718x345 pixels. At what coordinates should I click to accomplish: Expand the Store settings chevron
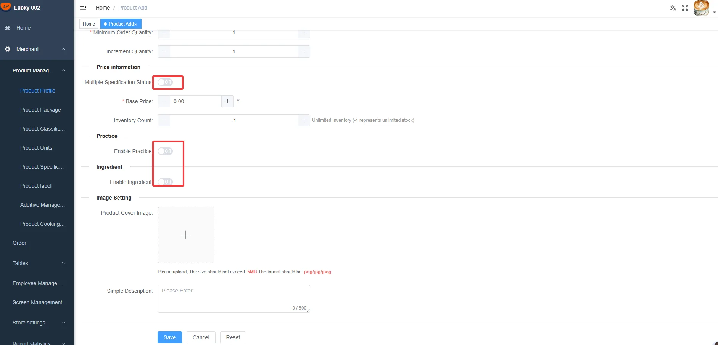point(64,323)
